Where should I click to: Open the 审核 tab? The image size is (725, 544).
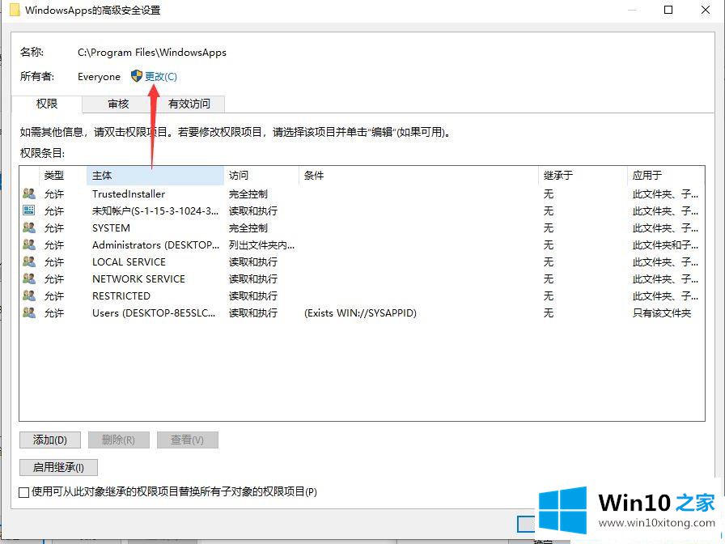pyautogui.click(x=118, y=104)
